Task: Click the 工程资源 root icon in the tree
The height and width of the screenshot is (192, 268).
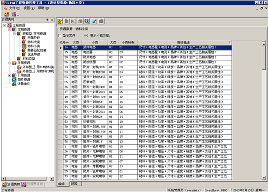Action: (9, 25)
